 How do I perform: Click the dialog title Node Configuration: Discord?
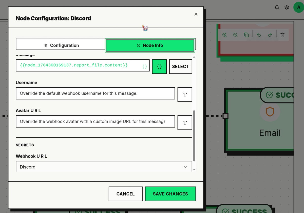coord(53,18)
